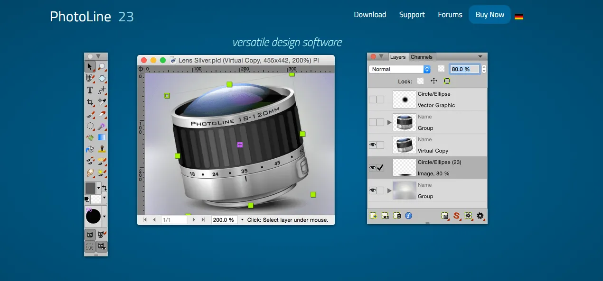Create a new layer in Layers panel
This screenshot has height=281, width=603.
(374, 216)
